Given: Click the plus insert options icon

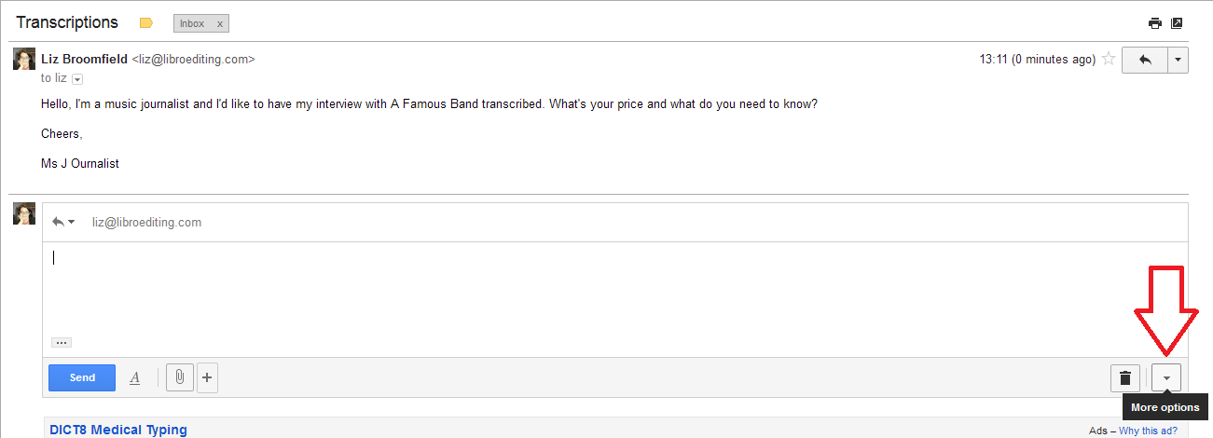Looking at the screenshot, I should pyautogui.click(x=207, y=377).
